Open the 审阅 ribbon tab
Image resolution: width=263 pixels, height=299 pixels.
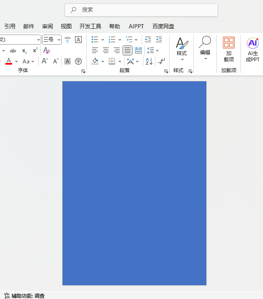click(x=48, y=26)
